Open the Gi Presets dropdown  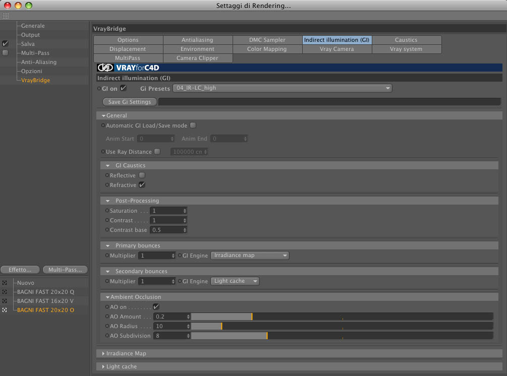pos(283,88)
